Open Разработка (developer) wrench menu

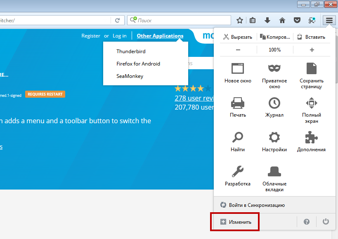click(x=238, y=176)
